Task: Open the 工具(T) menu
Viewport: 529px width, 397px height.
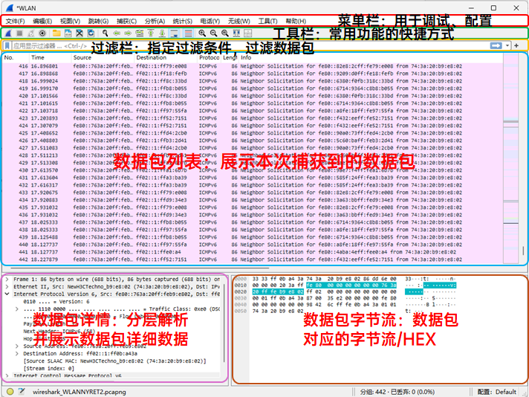Action: click(267, 21)
